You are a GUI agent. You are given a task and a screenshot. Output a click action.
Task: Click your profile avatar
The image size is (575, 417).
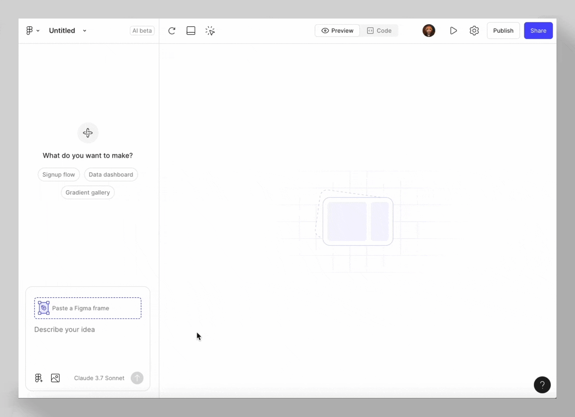429,31
